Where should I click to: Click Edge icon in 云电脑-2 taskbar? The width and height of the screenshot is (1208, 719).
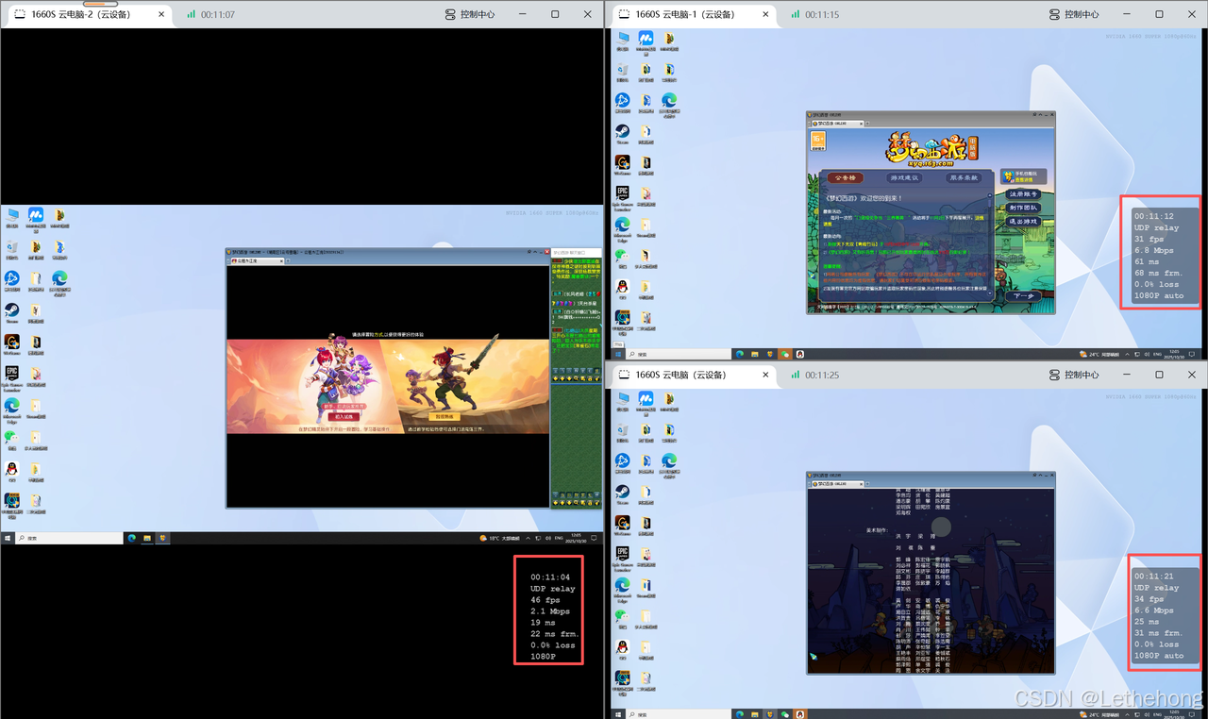(x=132, y=538)
